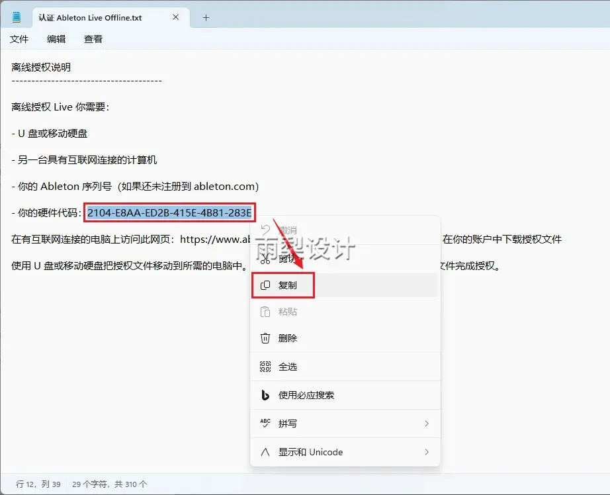
Task: Add a new tab with plus button
Action: point(206,17)
